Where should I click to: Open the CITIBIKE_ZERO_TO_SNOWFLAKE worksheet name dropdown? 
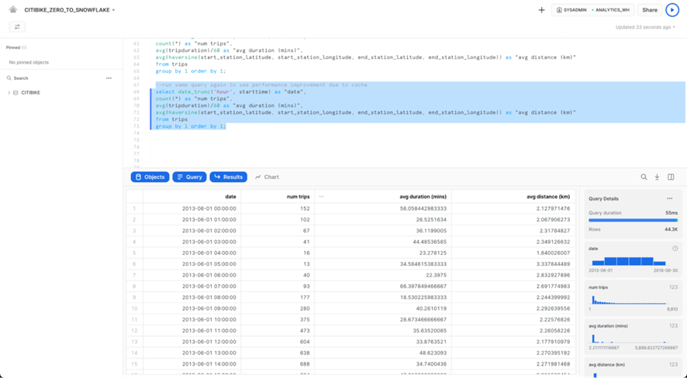click(70, 10)
